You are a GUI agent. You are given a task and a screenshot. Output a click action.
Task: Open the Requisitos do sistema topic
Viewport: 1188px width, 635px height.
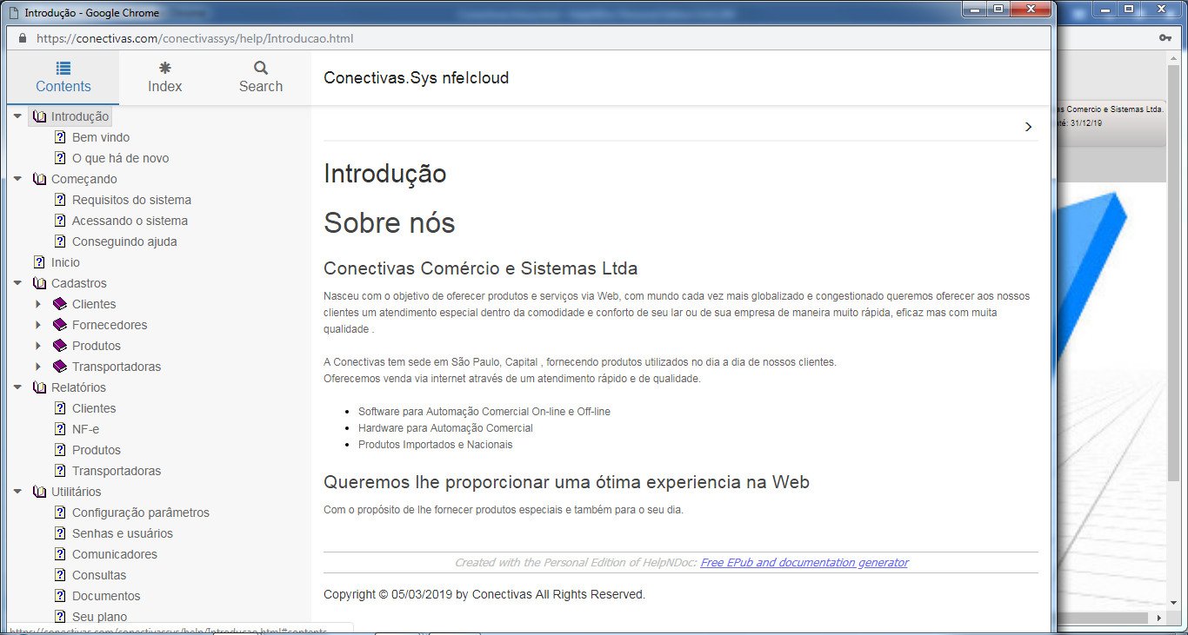pos(131,200)
